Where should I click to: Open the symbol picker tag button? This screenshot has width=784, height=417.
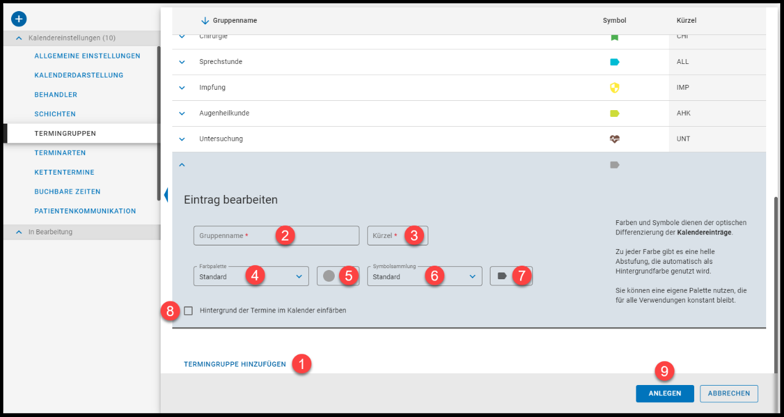tap(502, 276)
